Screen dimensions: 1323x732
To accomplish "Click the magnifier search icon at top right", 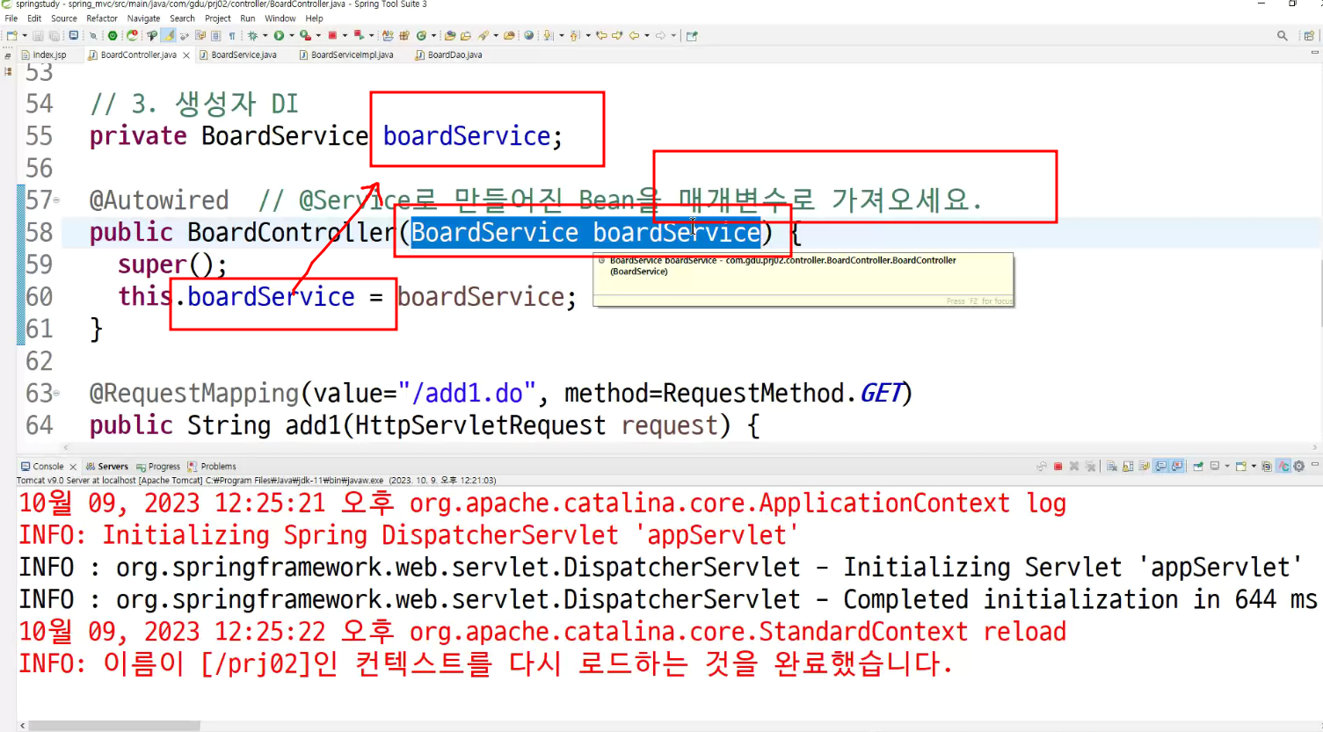I will tap(1283, 36).
